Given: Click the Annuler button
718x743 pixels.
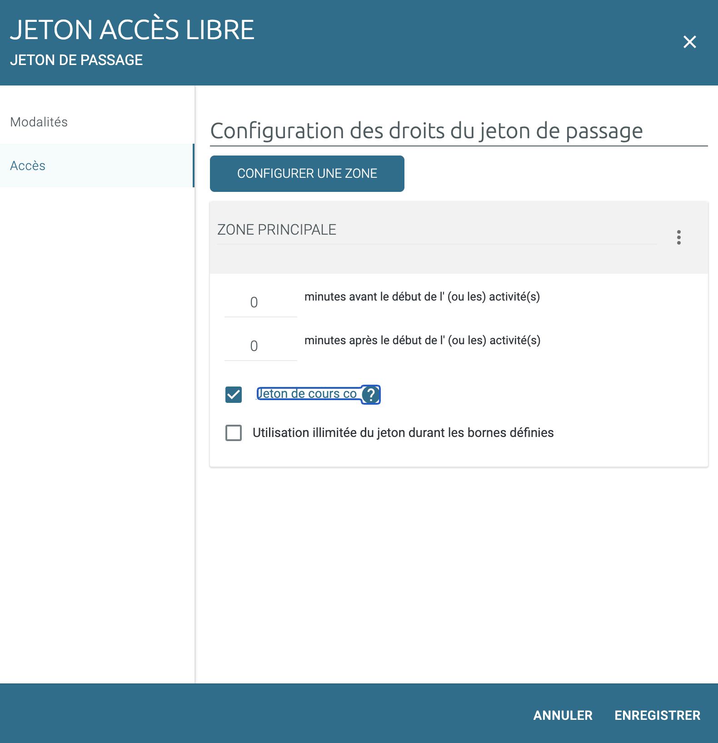Looking at the screenshot, I should tap(563, 715).
